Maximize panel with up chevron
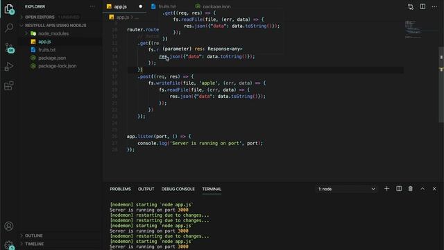 (422, 189)
